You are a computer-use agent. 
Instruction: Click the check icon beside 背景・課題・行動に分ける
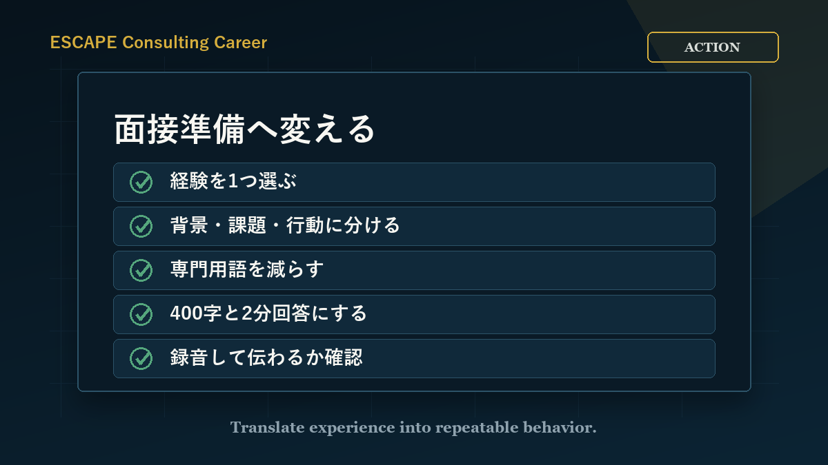(141, 227)
